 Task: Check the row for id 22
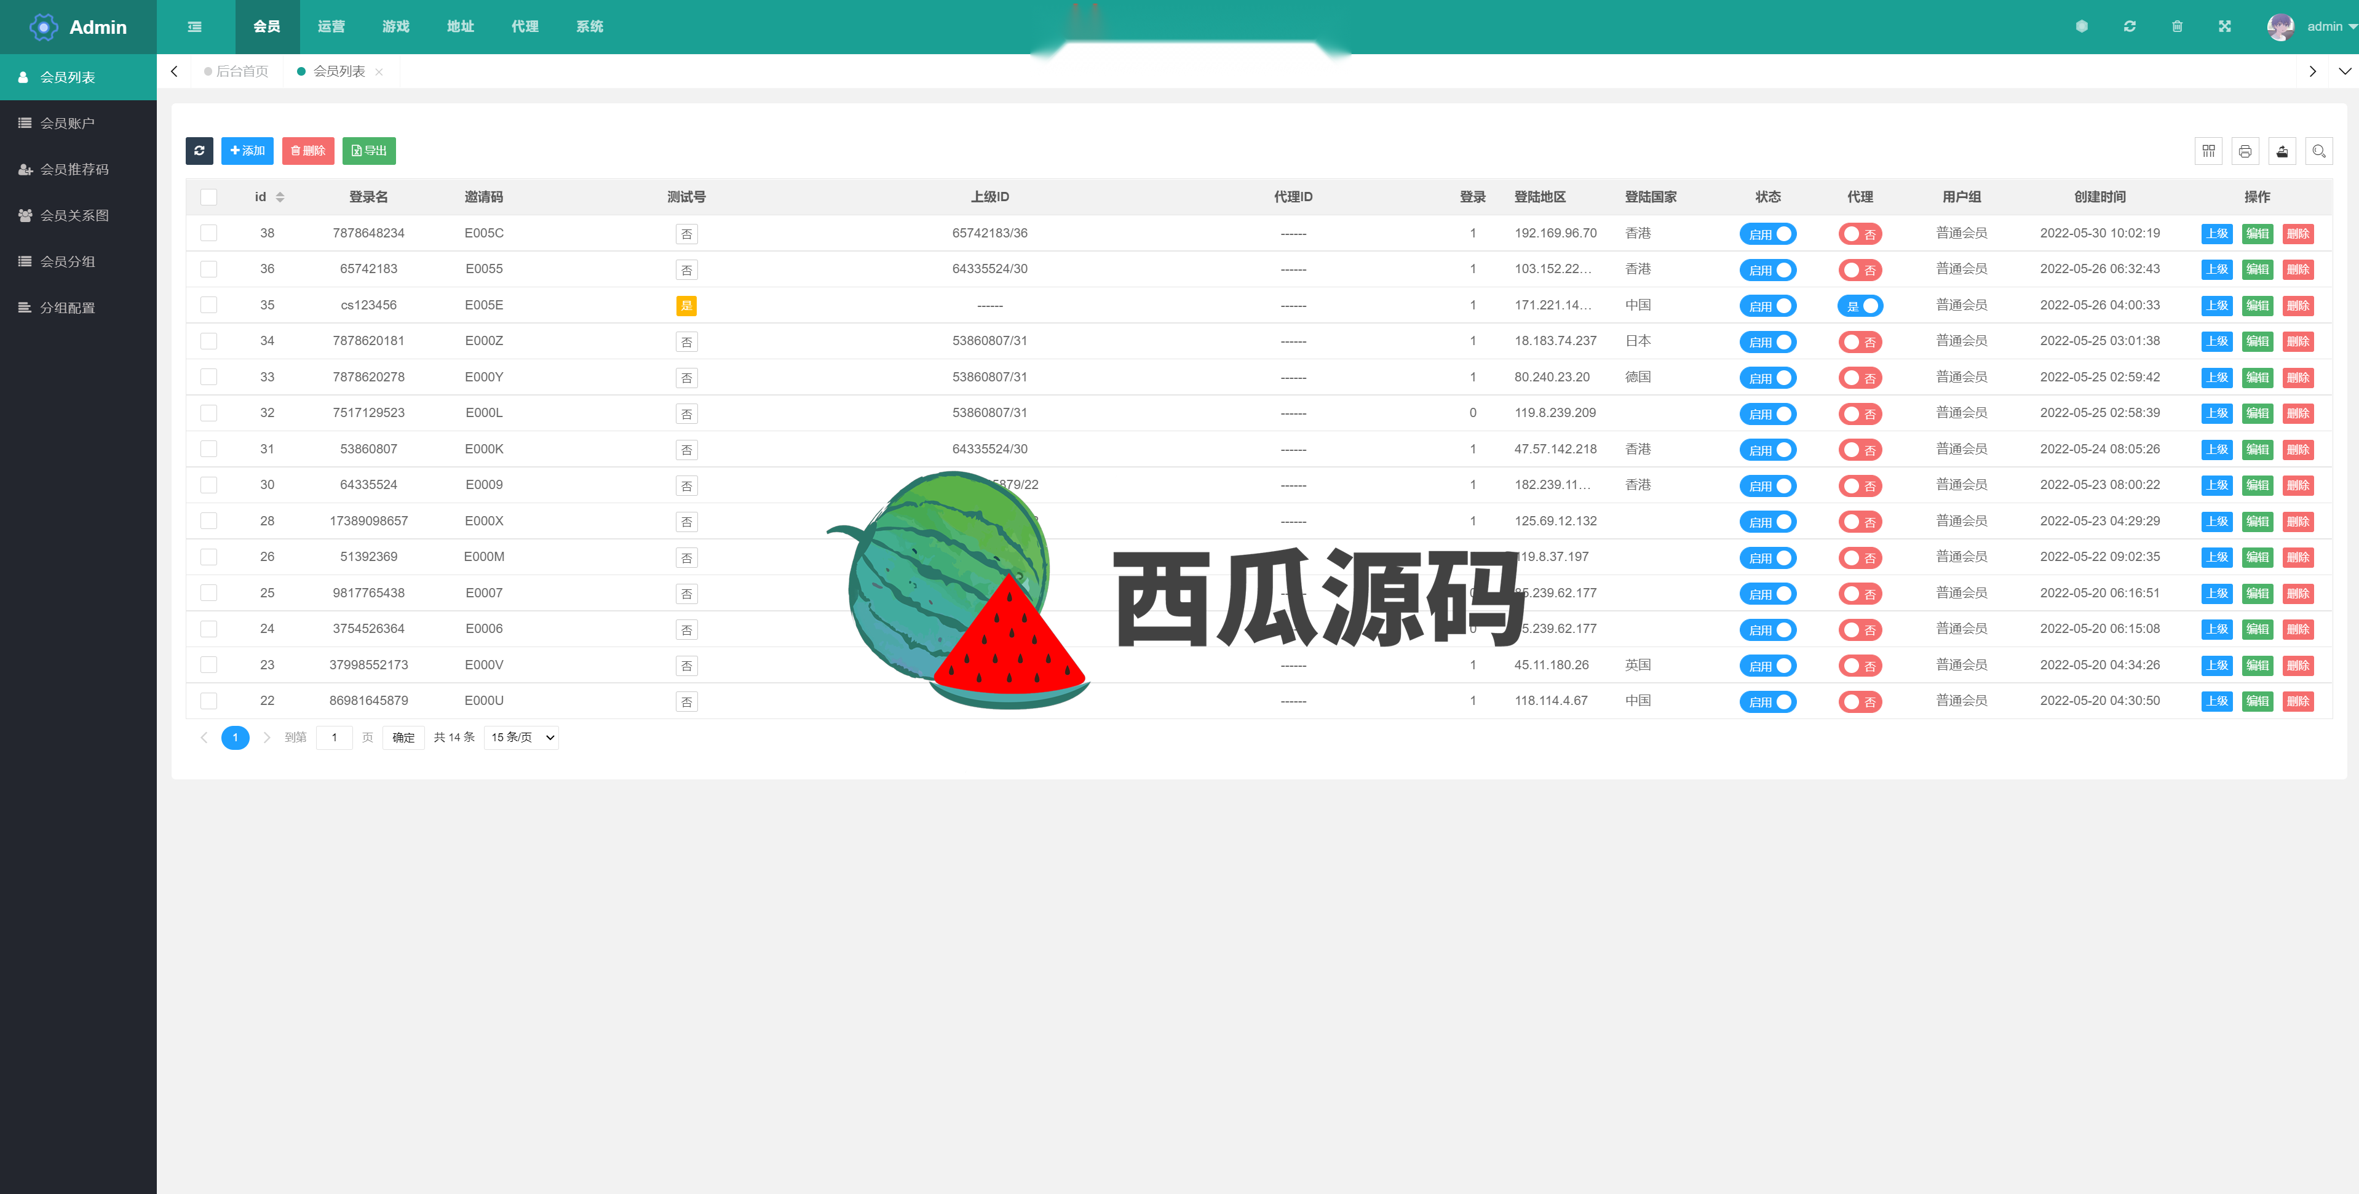coord(209,701)
